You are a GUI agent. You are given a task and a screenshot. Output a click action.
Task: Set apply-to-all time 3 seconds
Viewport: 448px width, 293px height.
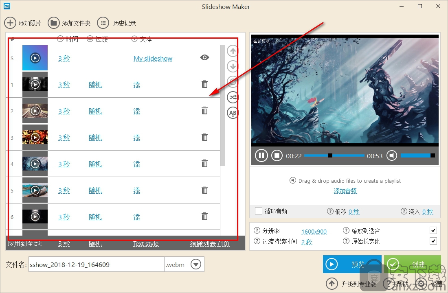pyautogui.click(x=64, y=244)
